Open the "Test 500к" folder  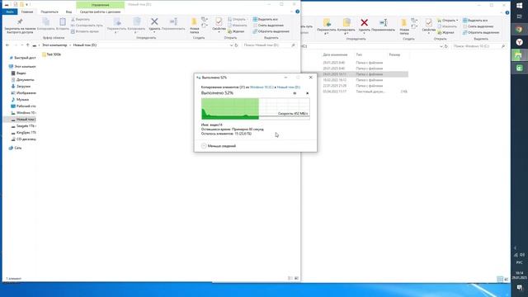click(51, 54)
